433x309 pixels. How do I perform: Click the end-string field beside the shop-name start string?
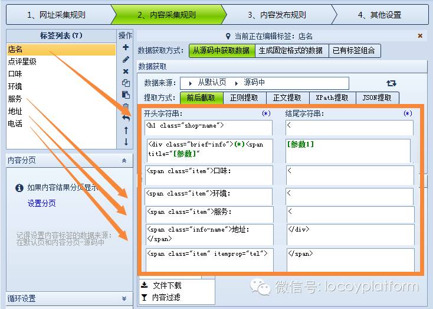[350, 128]
